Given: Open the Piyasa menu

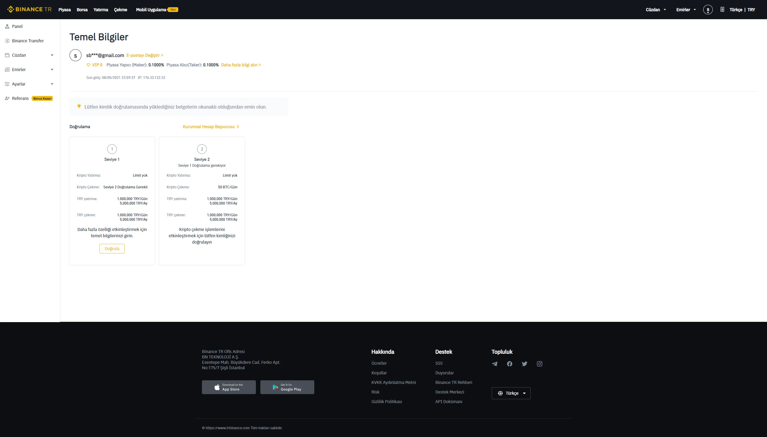Looking at the screenshot, I should (64, 10).
